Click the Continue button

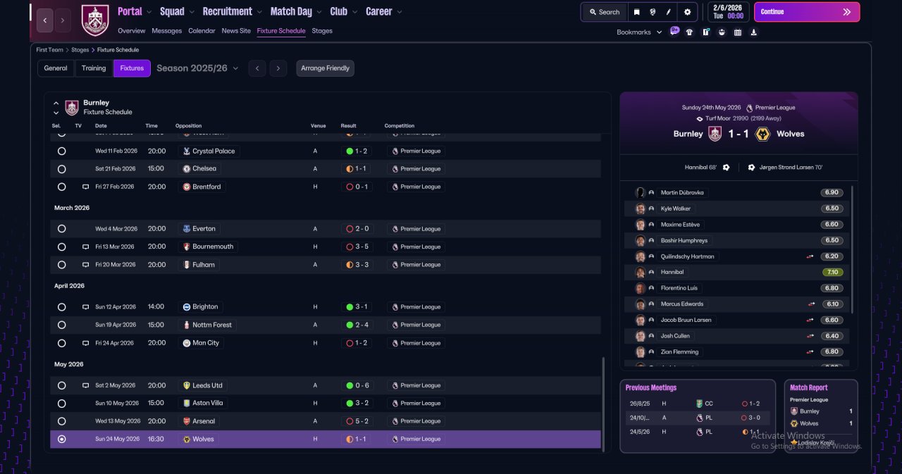[x=807, y=12]
